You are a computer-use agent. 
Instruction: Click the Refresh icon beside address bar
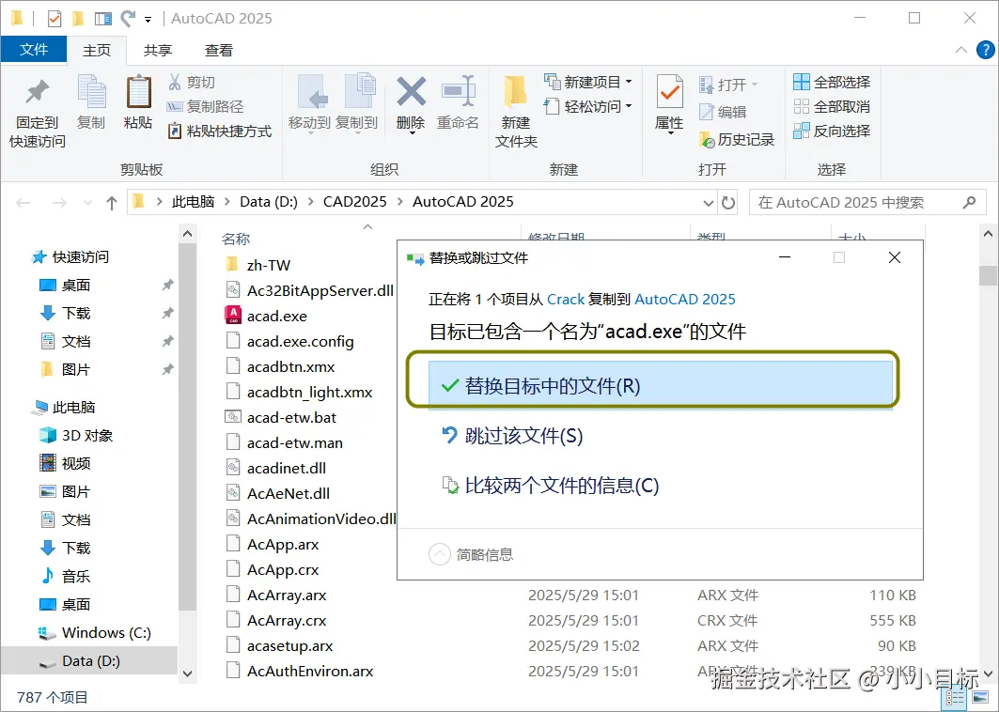coord(727,203)
